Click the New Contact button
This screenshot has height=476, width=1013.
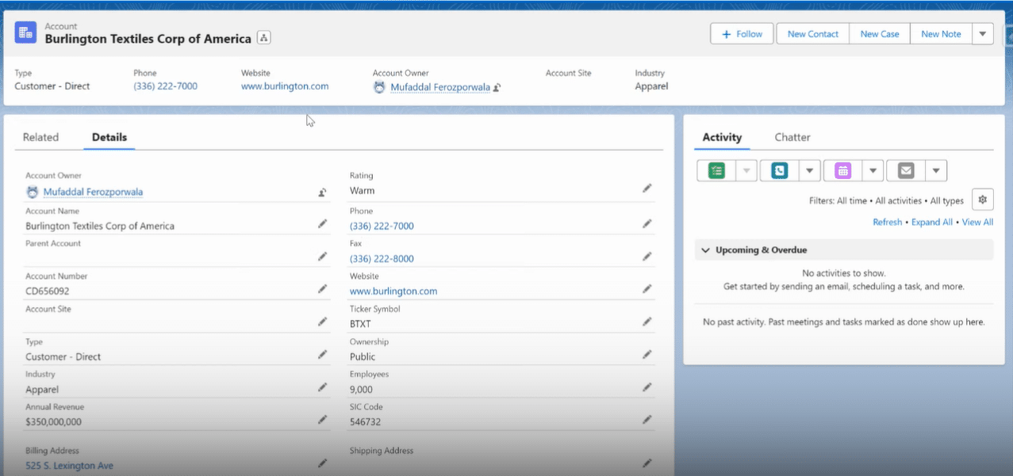click(812, 34)
